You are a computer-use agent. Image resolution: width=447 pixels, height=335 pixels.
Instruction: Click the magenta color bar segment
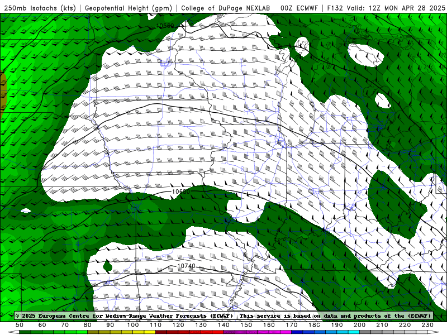[x=286, y=332]
